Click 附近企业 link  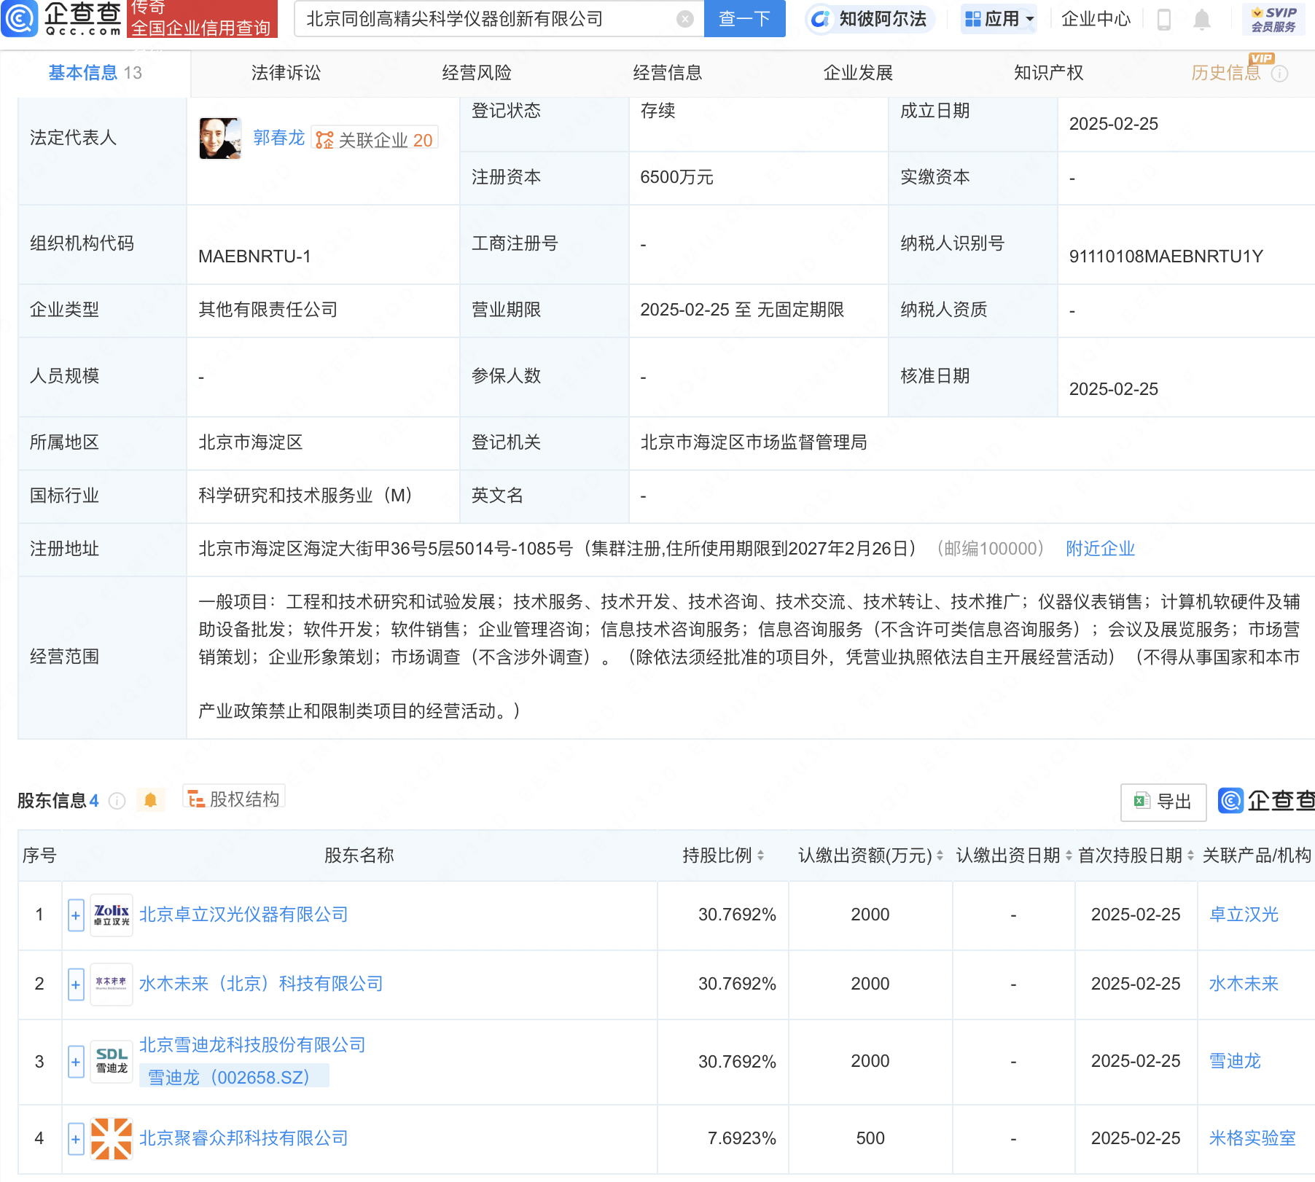(1100, 549)
